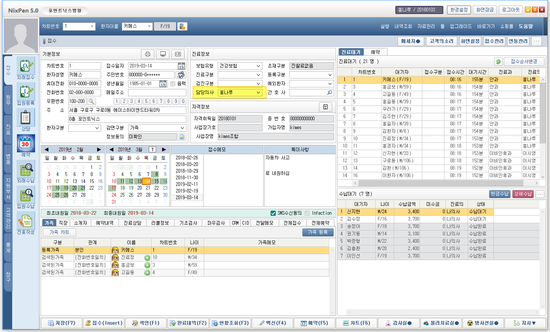Open 외래접수 icon in left sidebar
The width and height of the screenshot is (550, 332).
point(25,66)
